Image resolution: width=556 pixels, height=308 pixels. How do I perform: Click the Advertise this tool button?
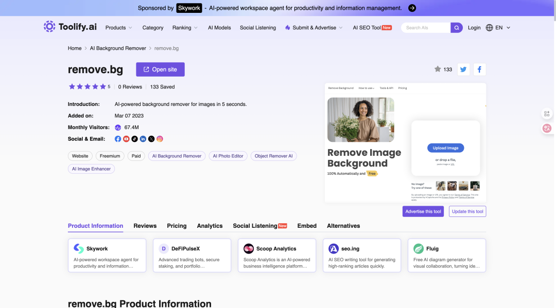(x=423, y=211)
